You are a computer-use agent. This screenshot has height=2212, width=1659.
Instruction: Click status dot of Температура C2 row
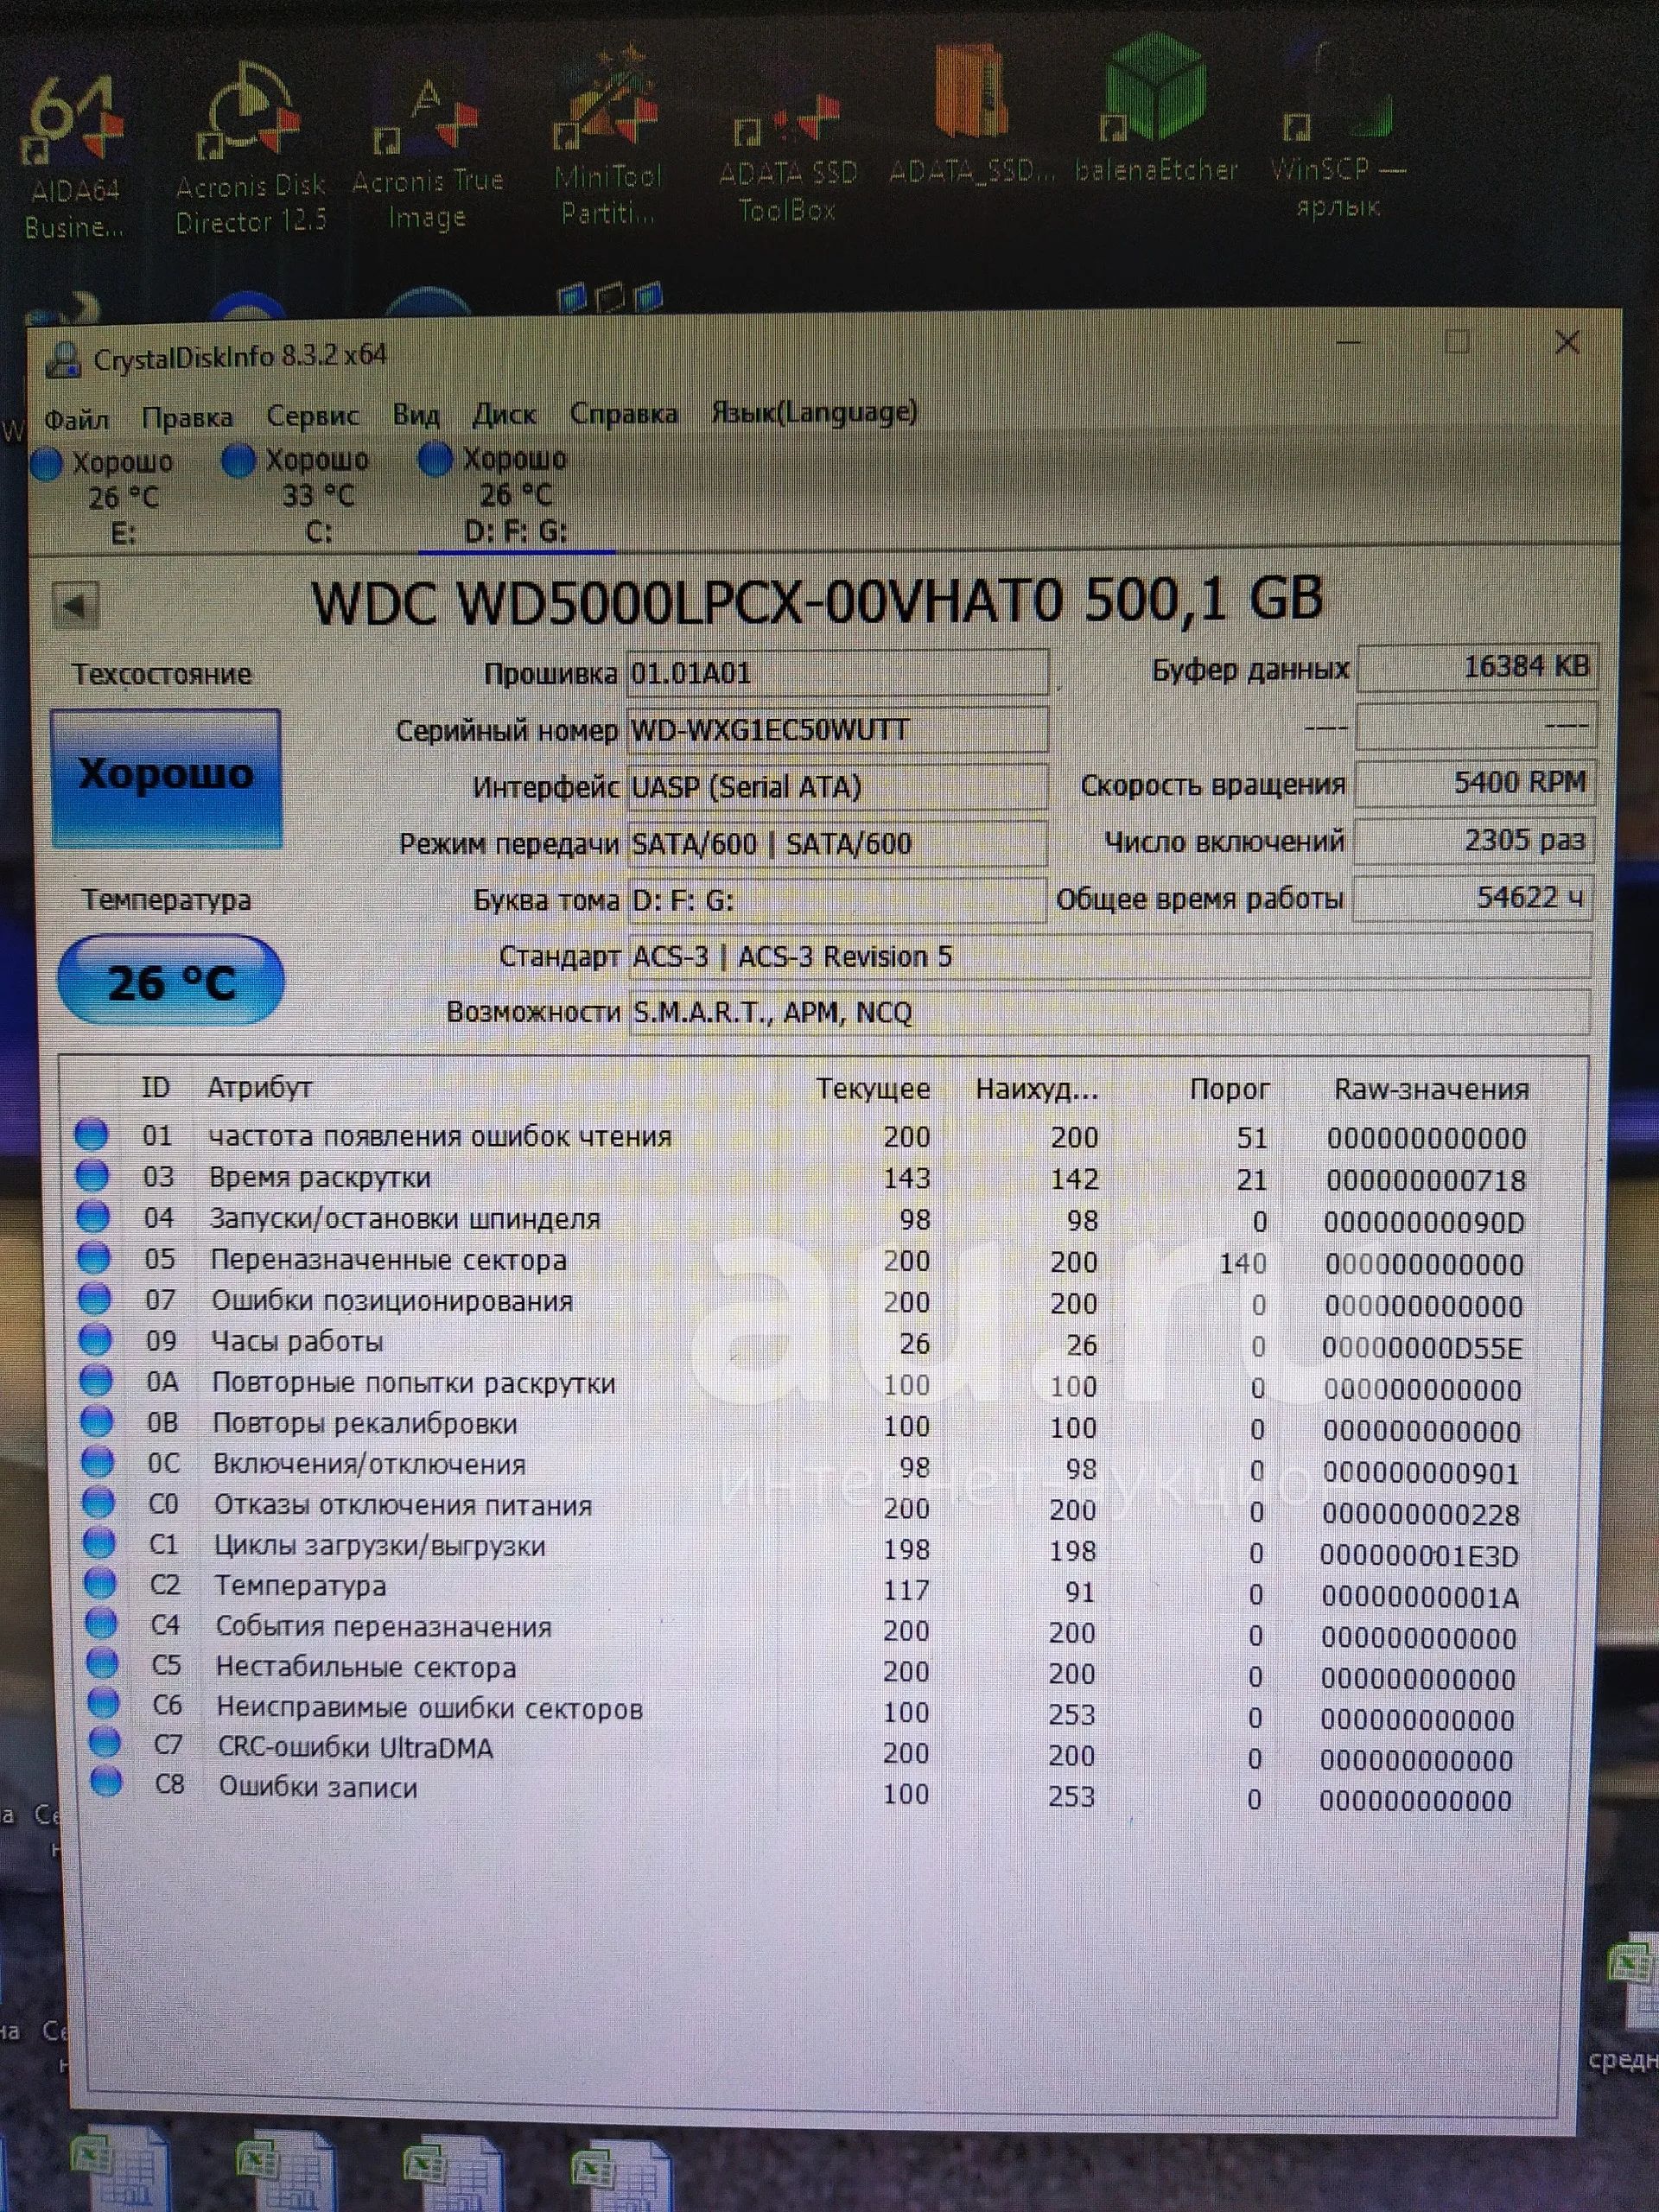(99, 1584)
